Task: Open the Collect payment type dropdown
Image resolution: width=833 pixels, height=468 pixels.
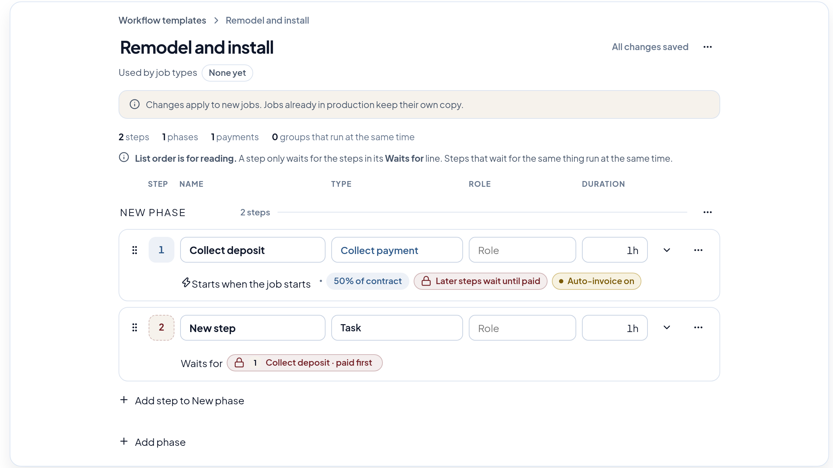Action: pos(397,250)
